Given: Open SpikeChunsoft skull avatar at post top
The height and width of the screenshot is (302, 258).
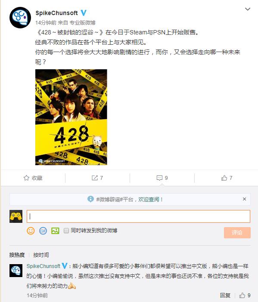Looking at the screenshot, I should click(x=20, y=18).
